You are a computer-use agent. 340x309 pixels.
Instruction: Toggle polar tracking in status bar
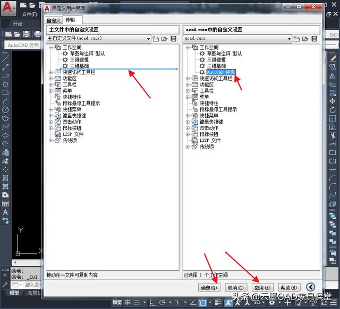click(163, 302)
